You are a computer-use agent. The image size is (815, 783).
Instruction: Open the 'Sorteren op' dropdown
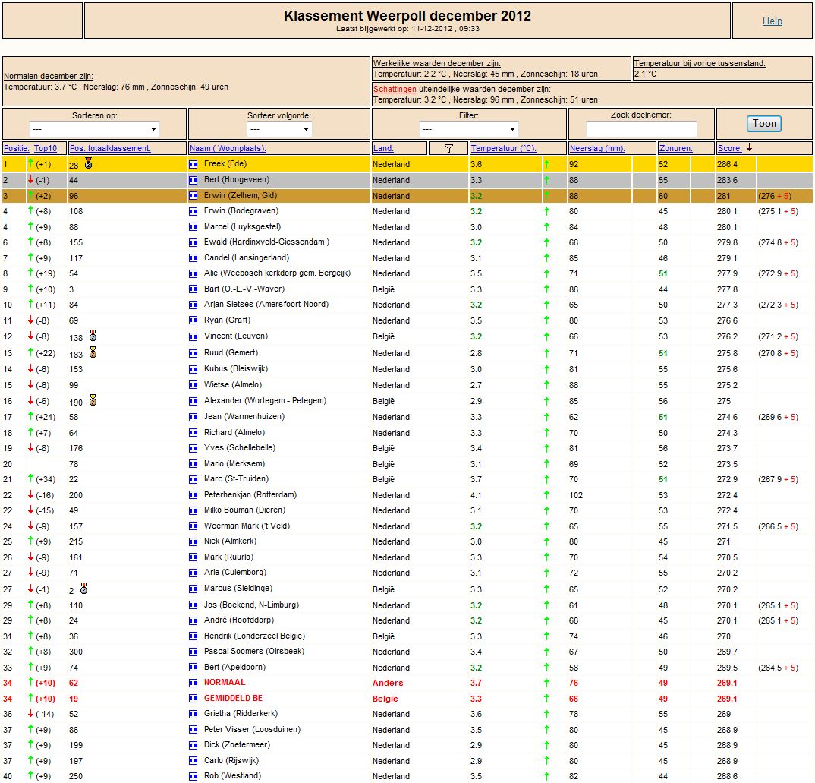tap(94, 129)
